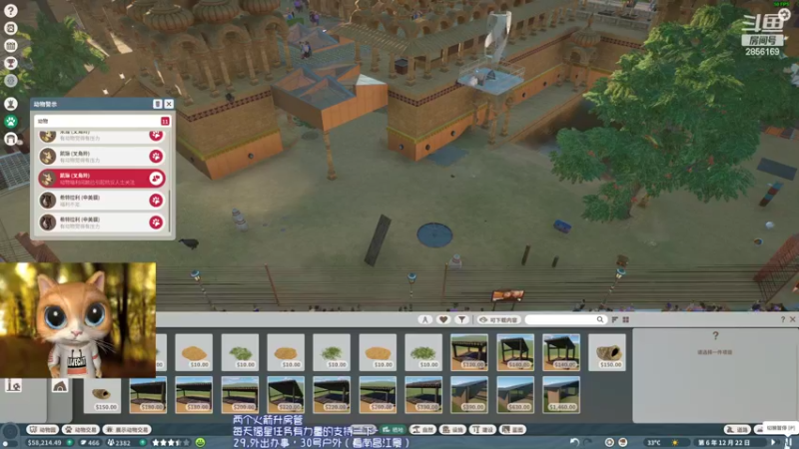The image size is (799, 449).
Task: Select the shelter category tab icon beside the webcam
Action: point(60,386)
